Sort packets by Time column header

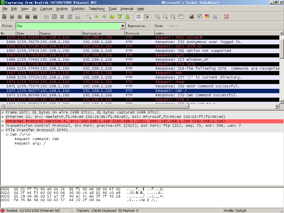[28, 33]
